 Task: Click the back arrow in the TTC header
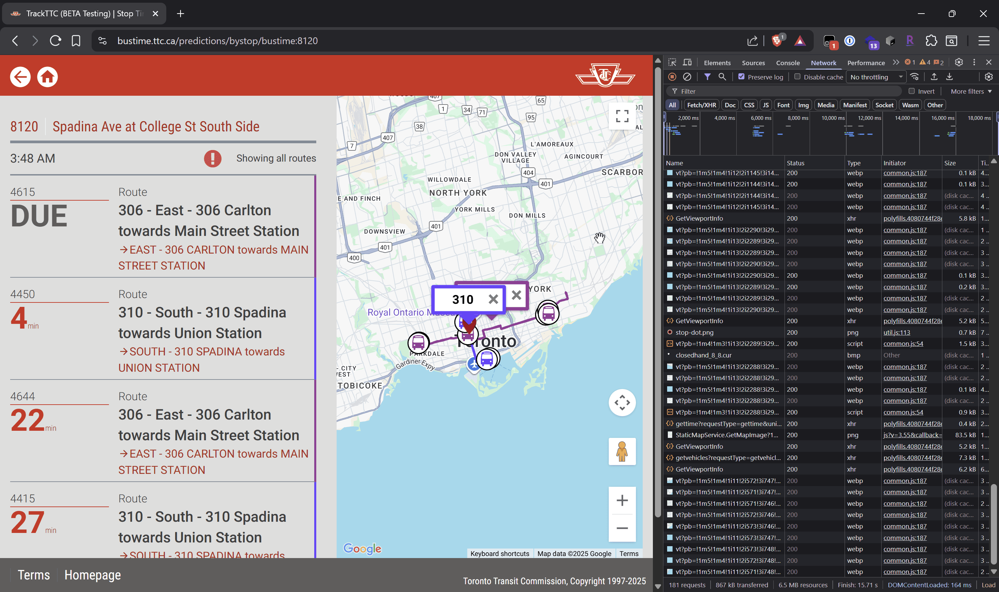click(20, 77)
